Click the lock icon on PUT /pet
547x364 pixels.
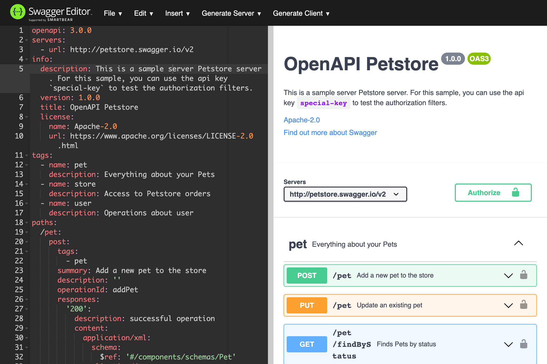(x=523, y=305)
